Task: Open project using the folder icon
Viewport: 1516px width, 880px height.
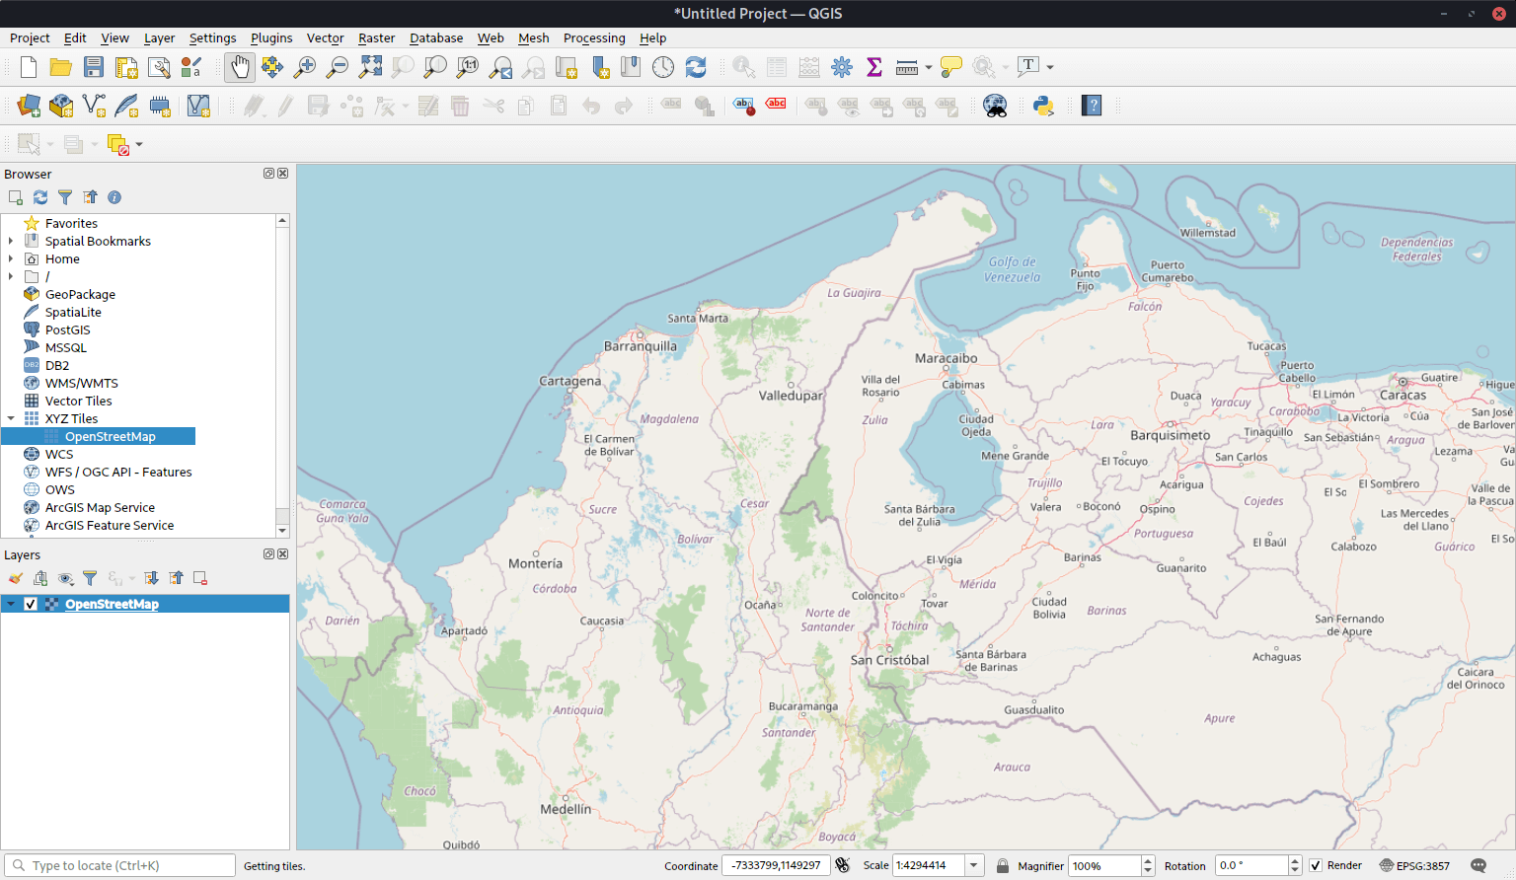Action: click(x=61, y=67)
